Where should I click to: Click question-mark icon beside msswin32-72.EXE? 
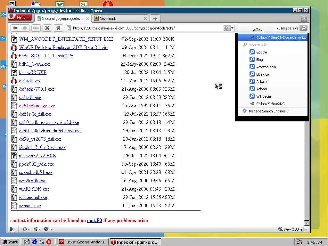click(14, 156)
